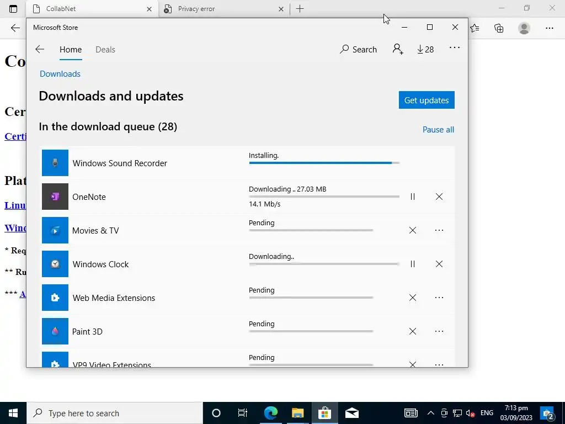Cancel Web Media Extensions download
Image resolution: width=565 pixels, height=424 pixels.
click(x=413, y=298)
